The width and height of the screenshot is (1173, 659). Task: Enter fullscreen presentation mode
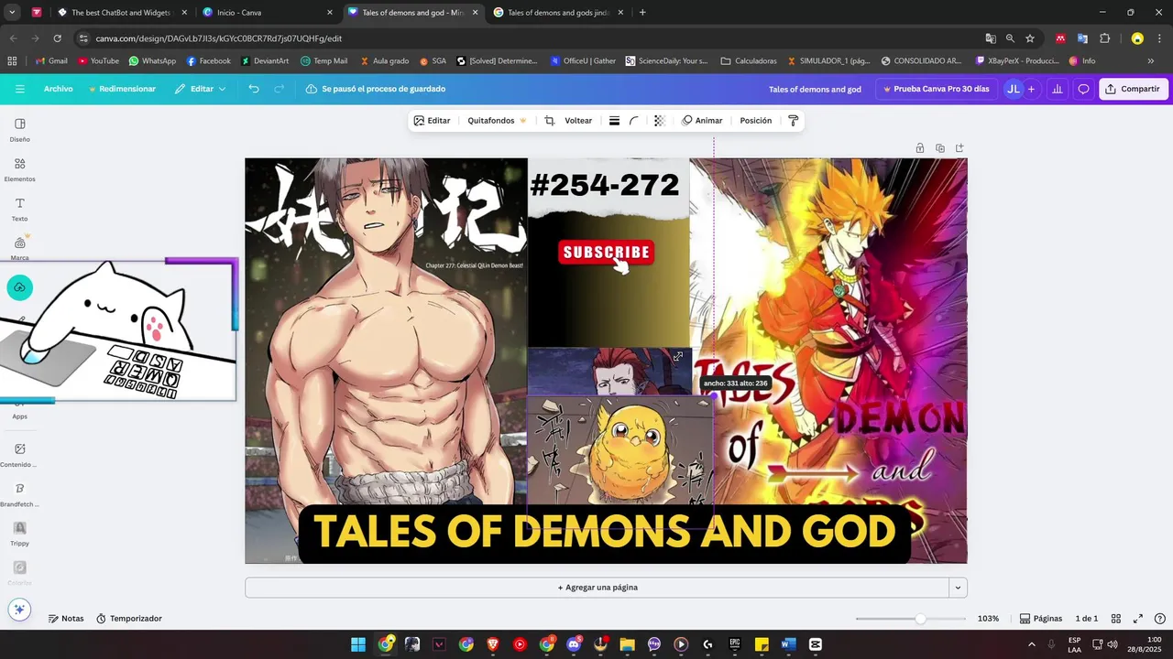pos(1138,619)
